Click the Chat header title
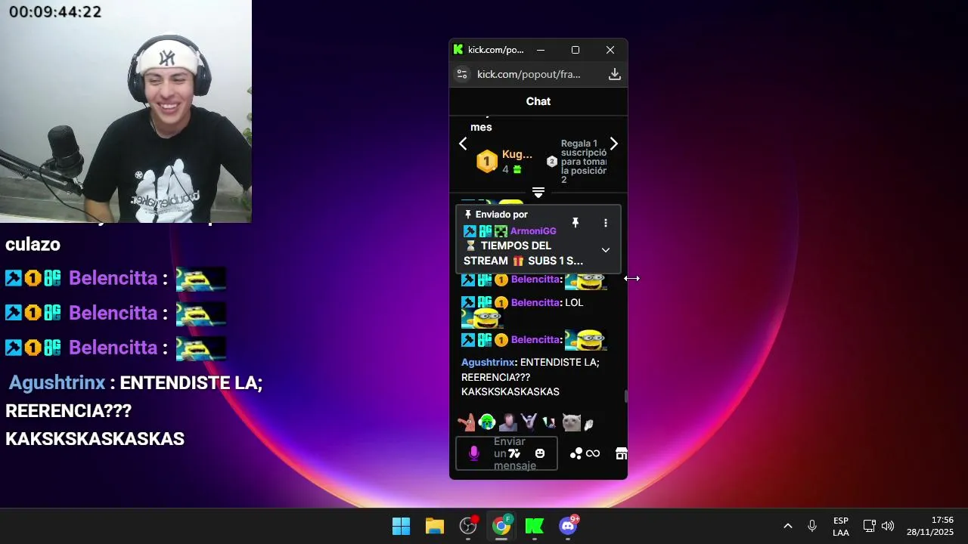 click(x=538, y=101)
